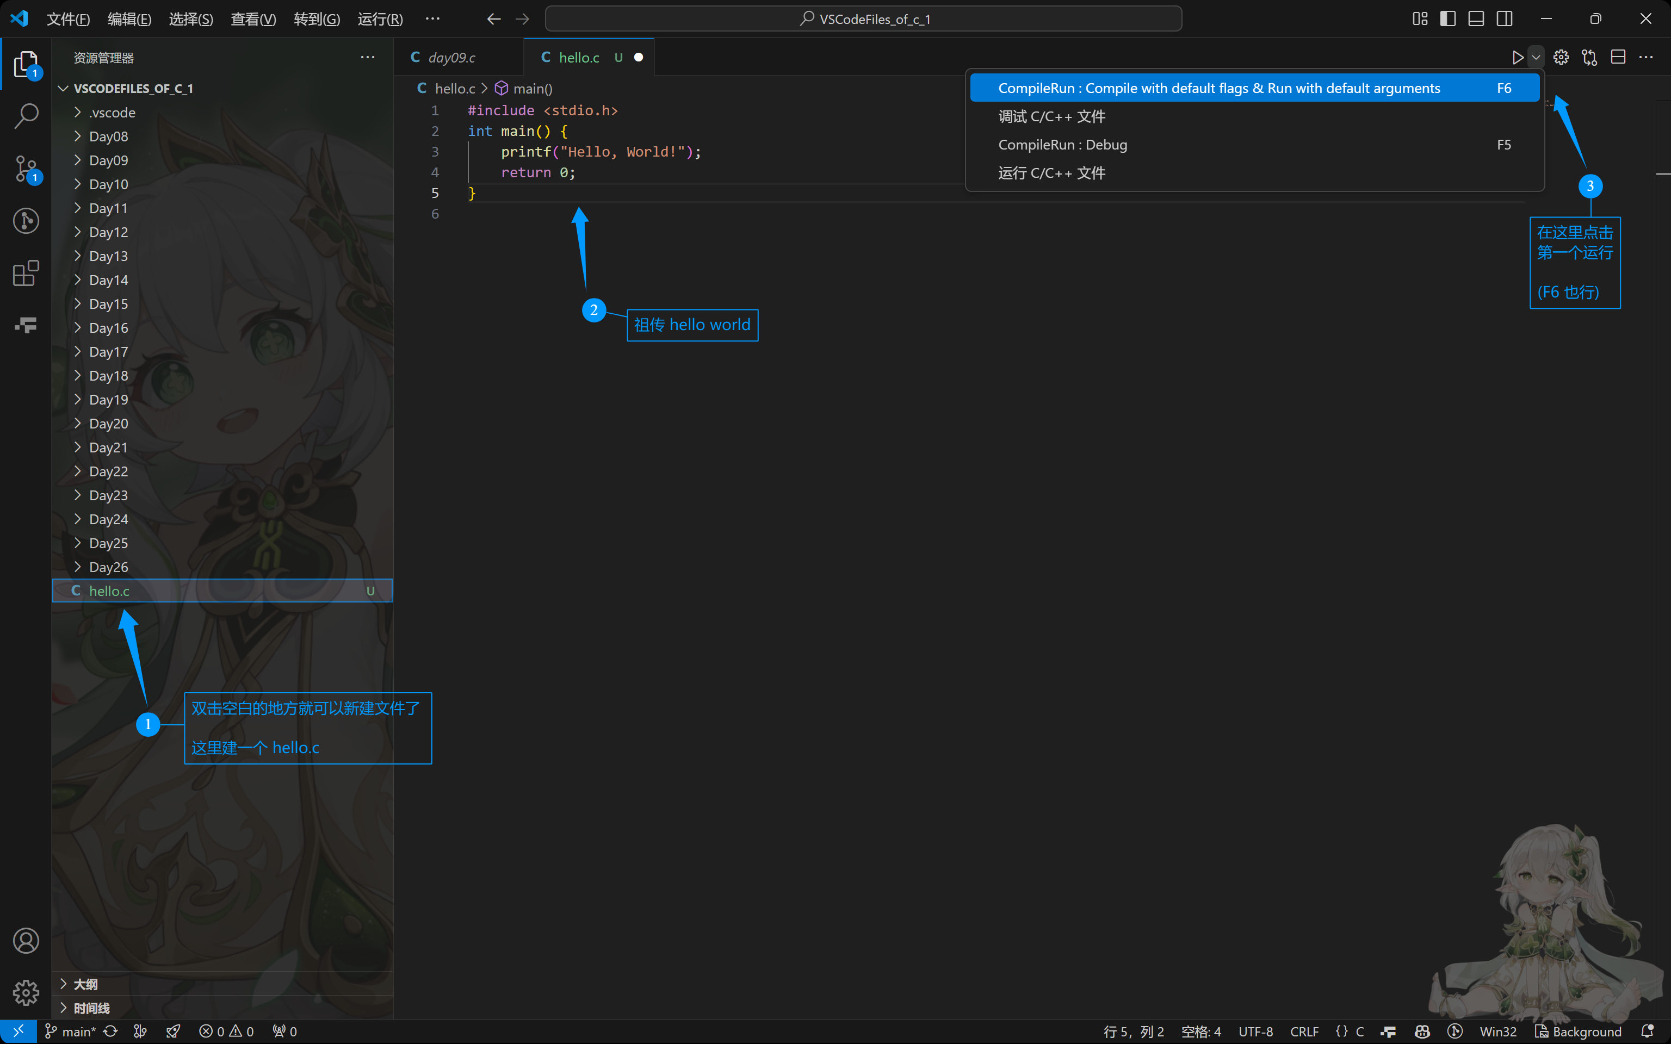The height and width of the screenshot is (1044, 1671).
Task: Open the 选择(S) menu
Action: (x=190, y=20)
